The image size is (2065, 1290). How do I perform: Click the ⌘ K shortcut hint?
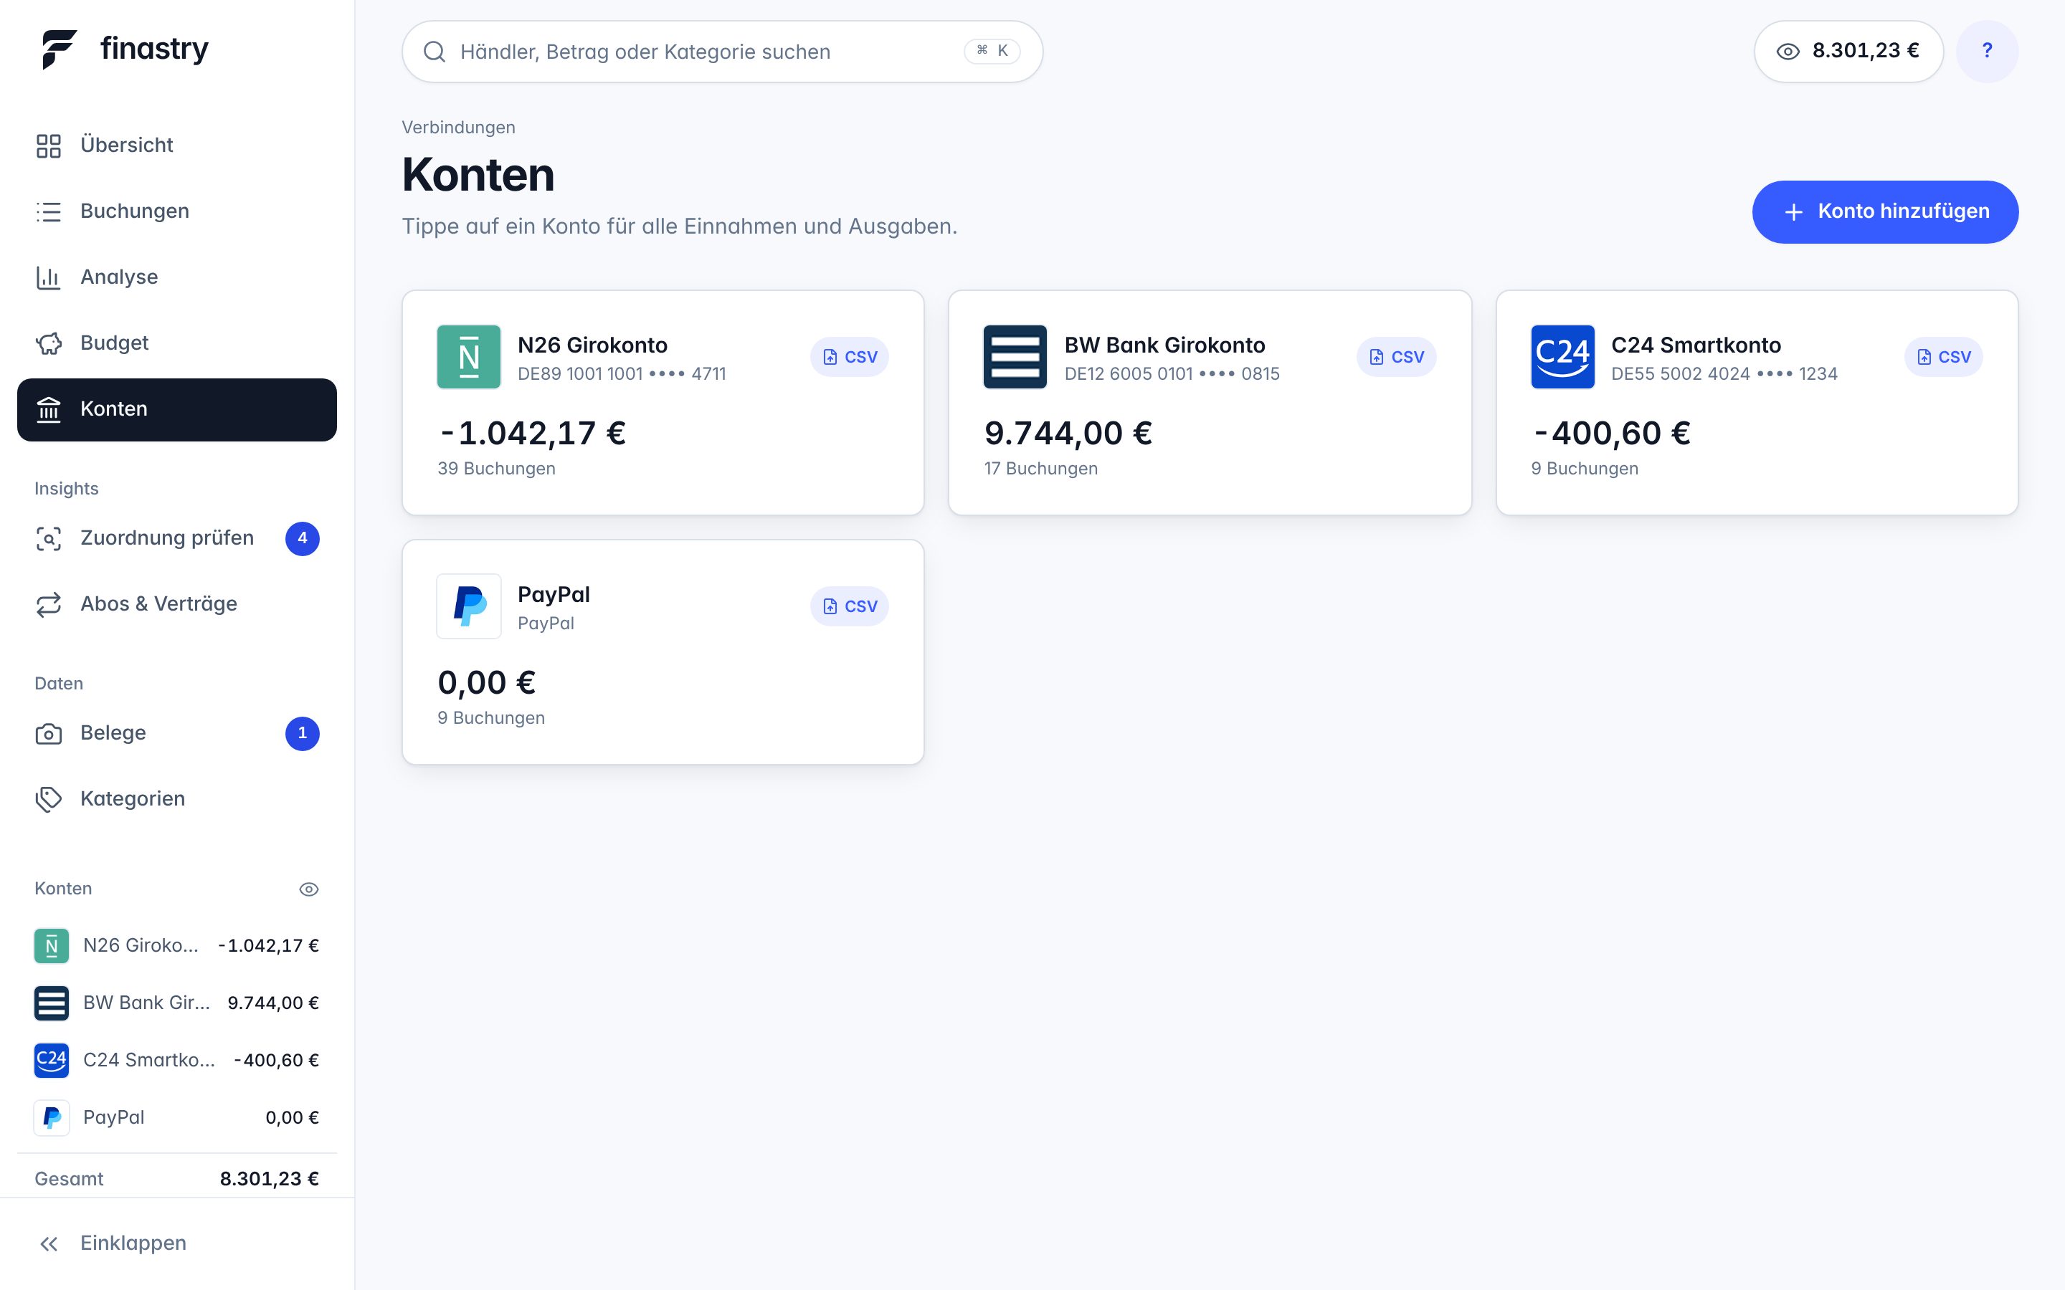click(992, 51)
